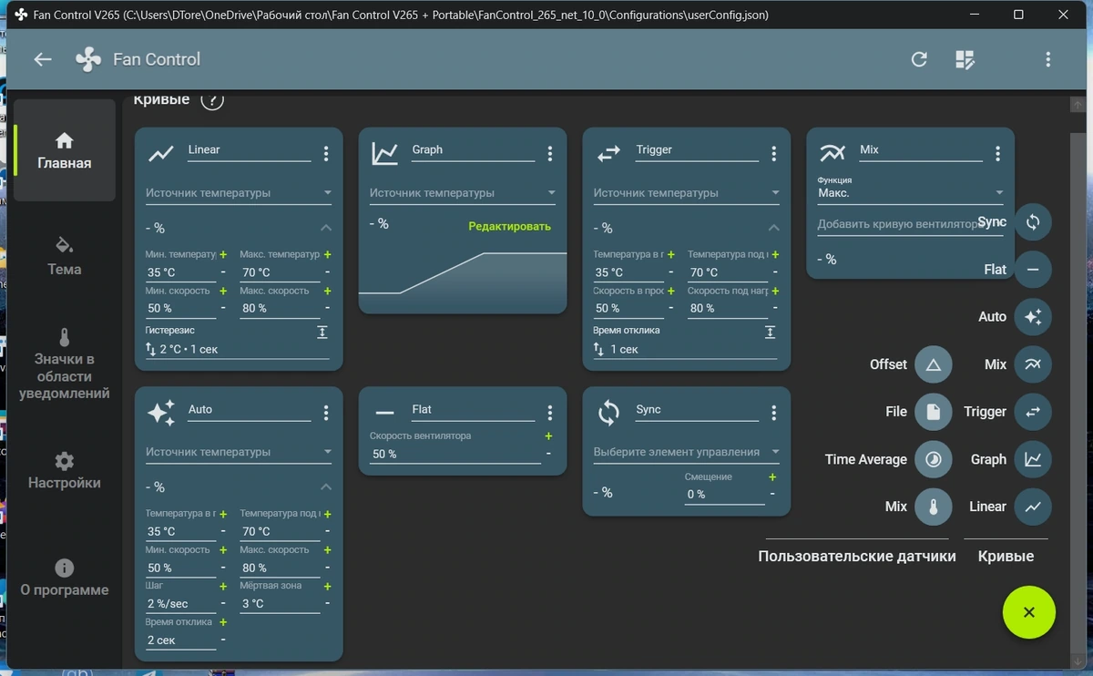Open the Graph card three-dot menu

(x=550, y=154)
